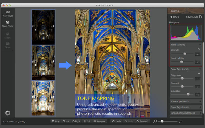This screenshot has width=205, height=128.
Task: Click the zoom out magnifier icon
Action: click(155, 121)
